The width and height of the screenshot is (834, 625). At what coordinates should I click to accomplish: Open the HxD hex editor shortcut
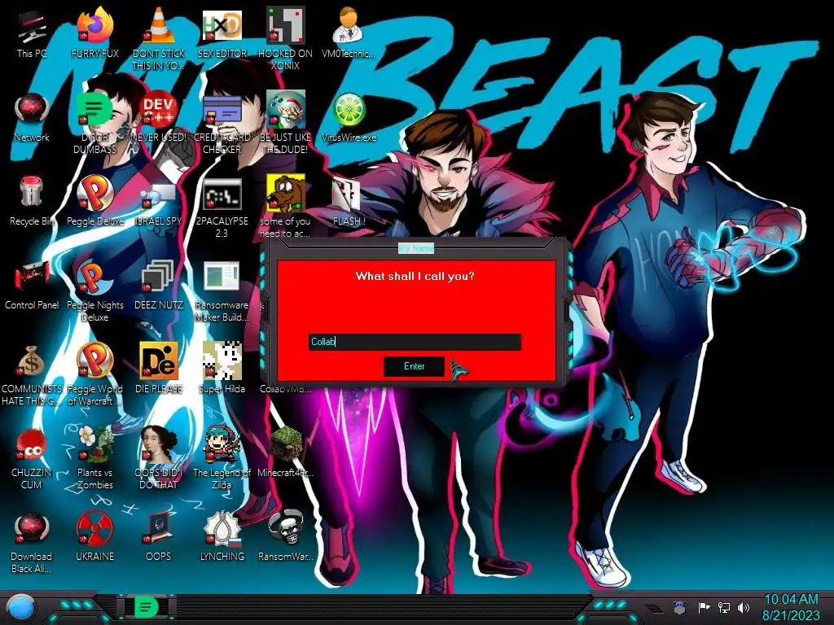coord(222,25)
